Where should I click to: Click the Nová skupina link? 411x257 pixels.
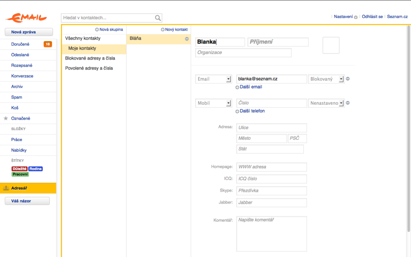(111, 30)
